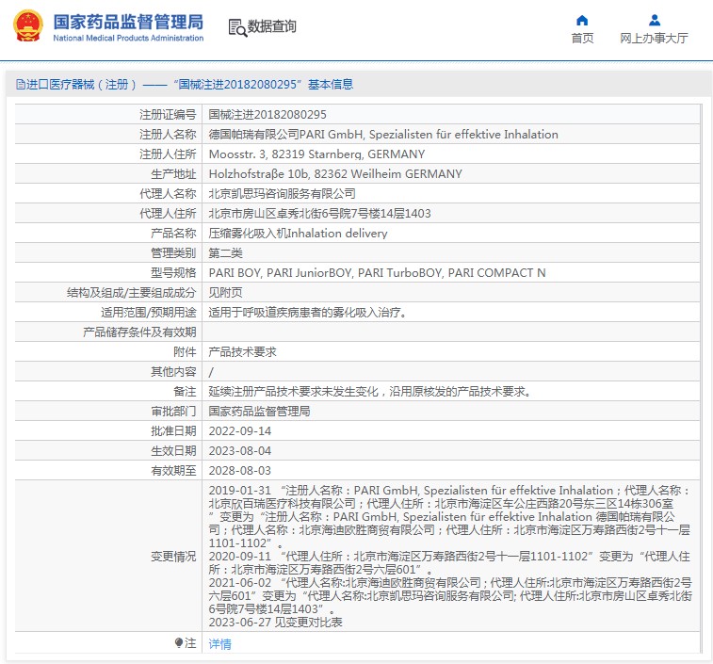Screen dimensions: 713x664
Task: Click the 生产地址 value Holzhofstraße 10b
Action: point(334,174)
